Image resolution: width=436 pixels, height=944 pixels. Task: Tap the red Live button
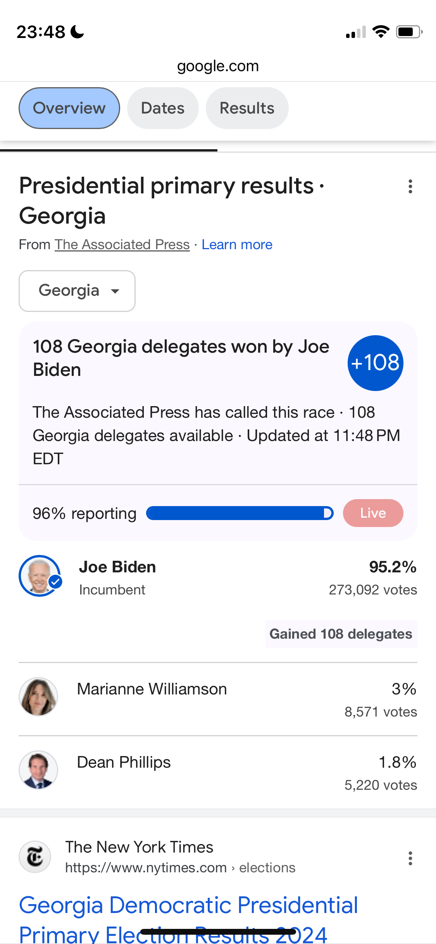pos(373,513)
